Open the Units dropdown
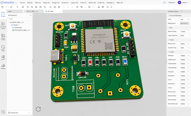This screenshot has height=116, width=191. click(x=185, y=19)
